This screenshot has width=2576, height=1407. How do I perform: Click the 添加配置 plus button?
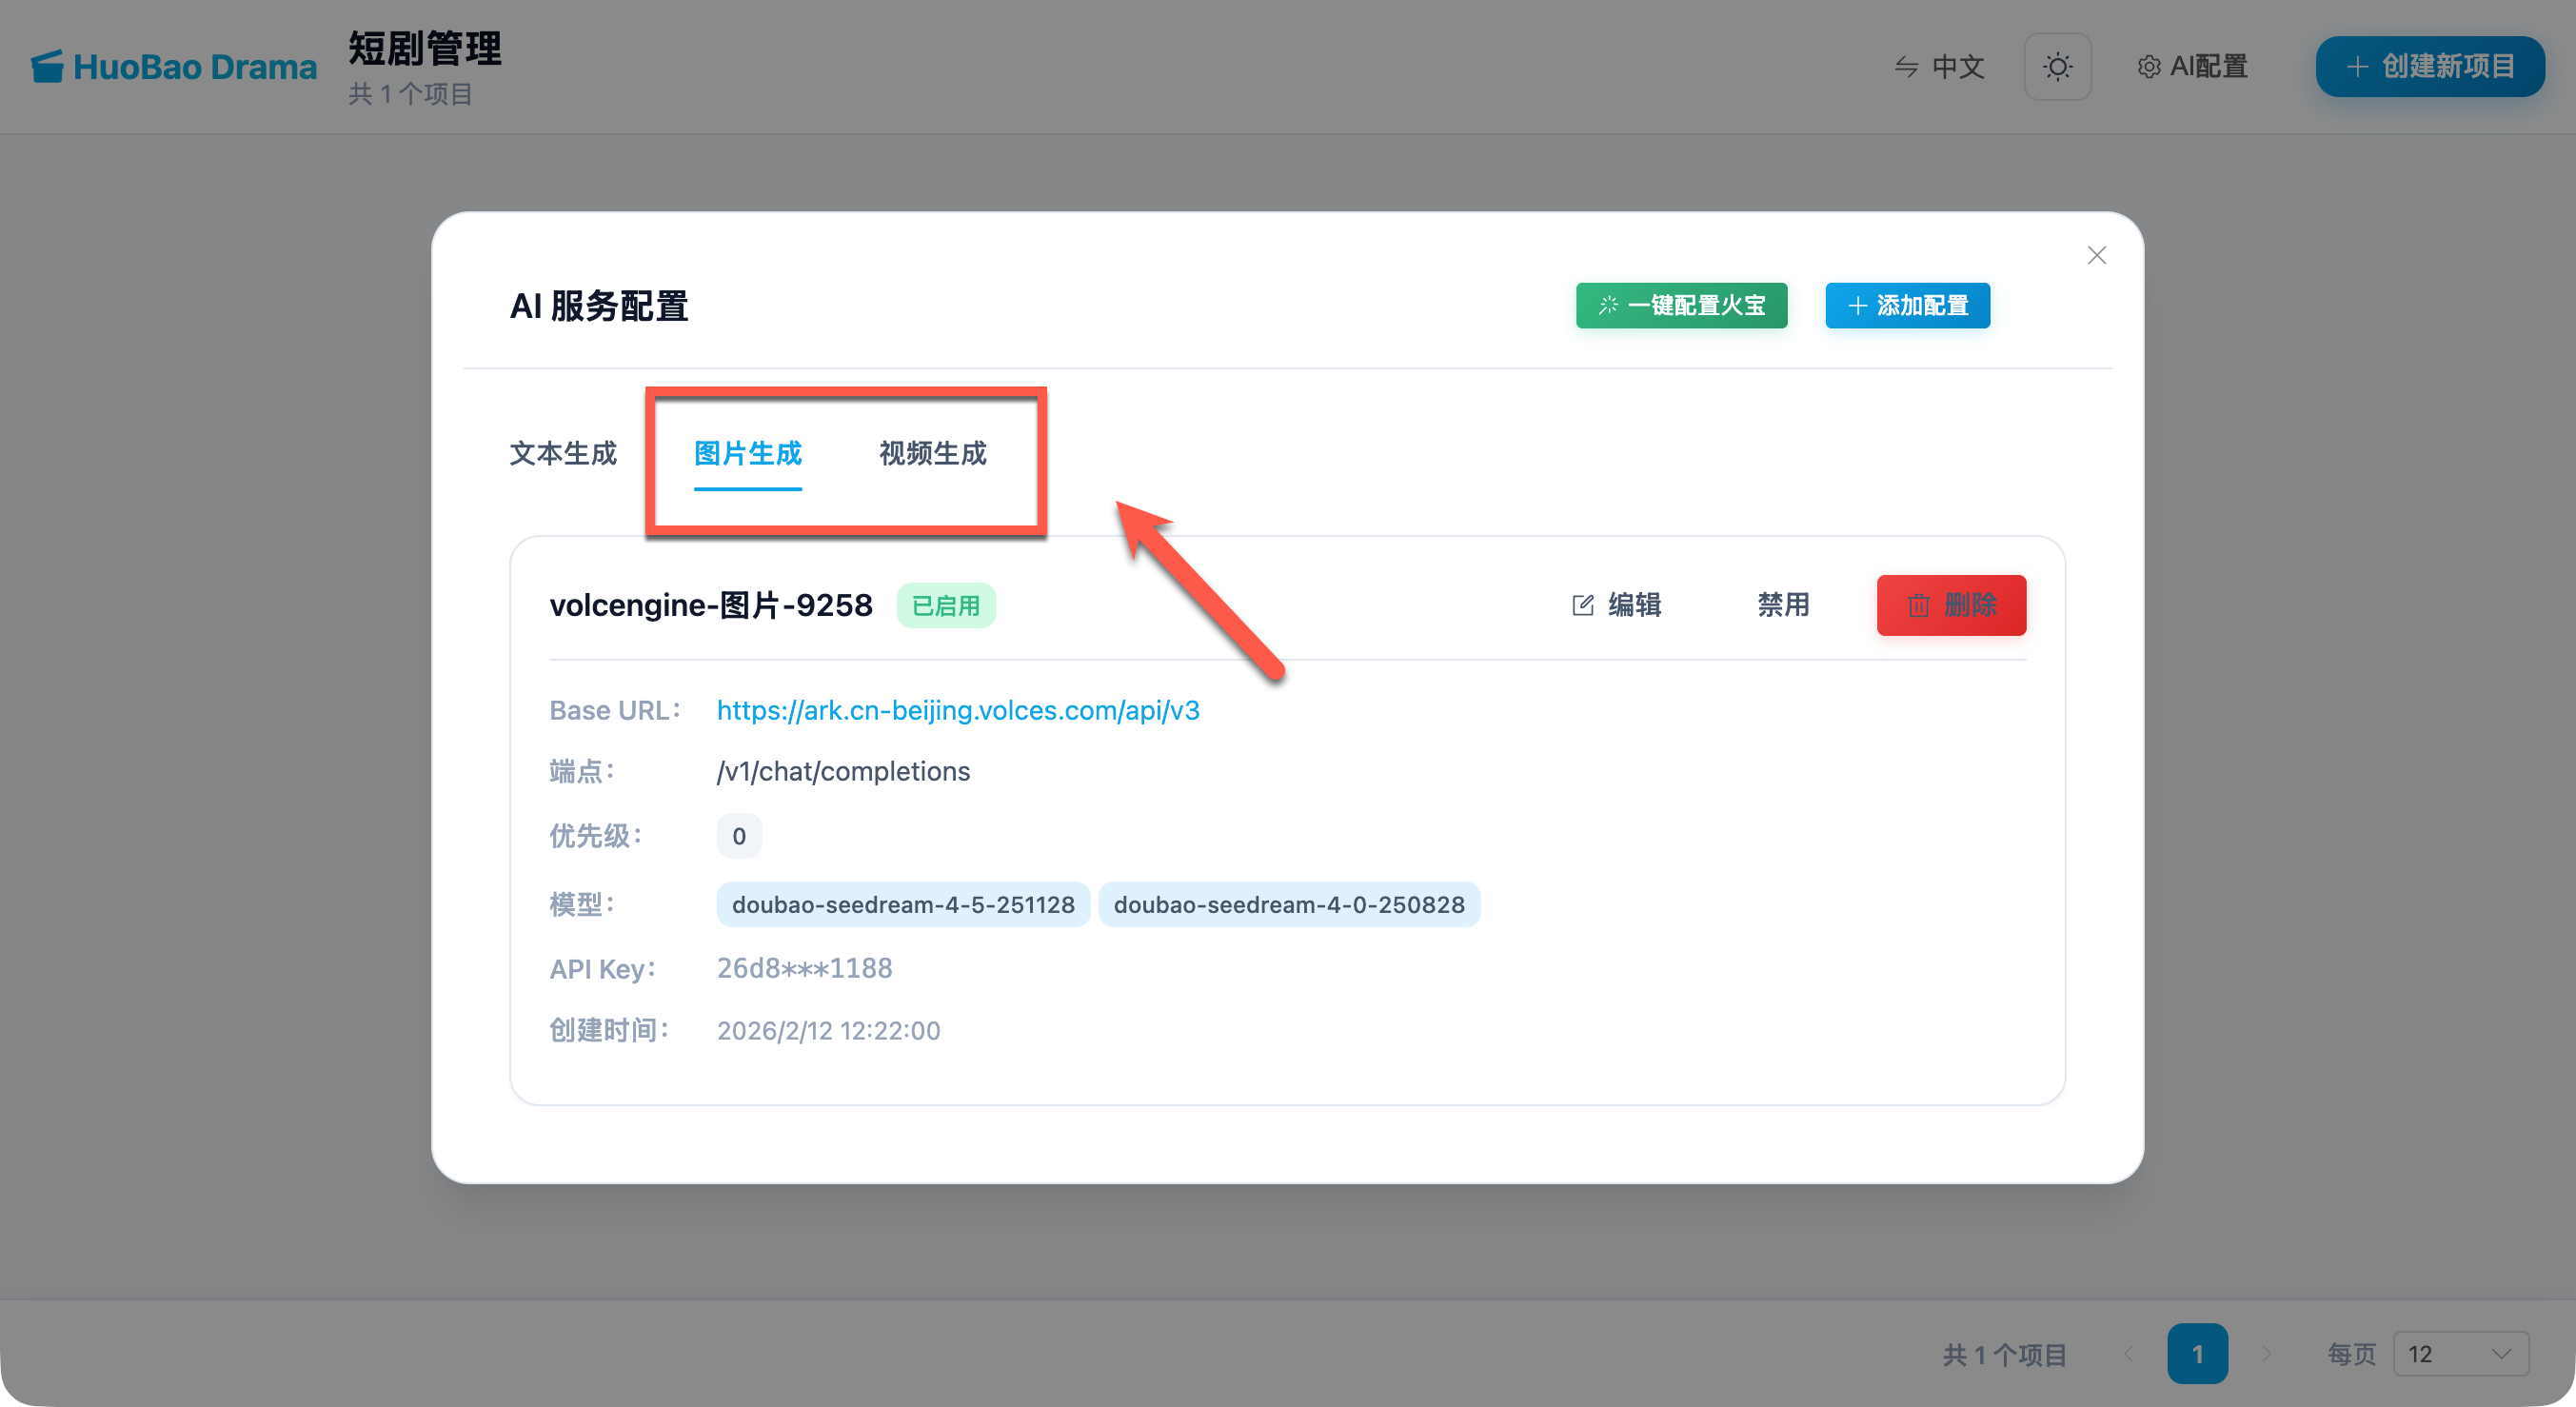pos(1907,305)
